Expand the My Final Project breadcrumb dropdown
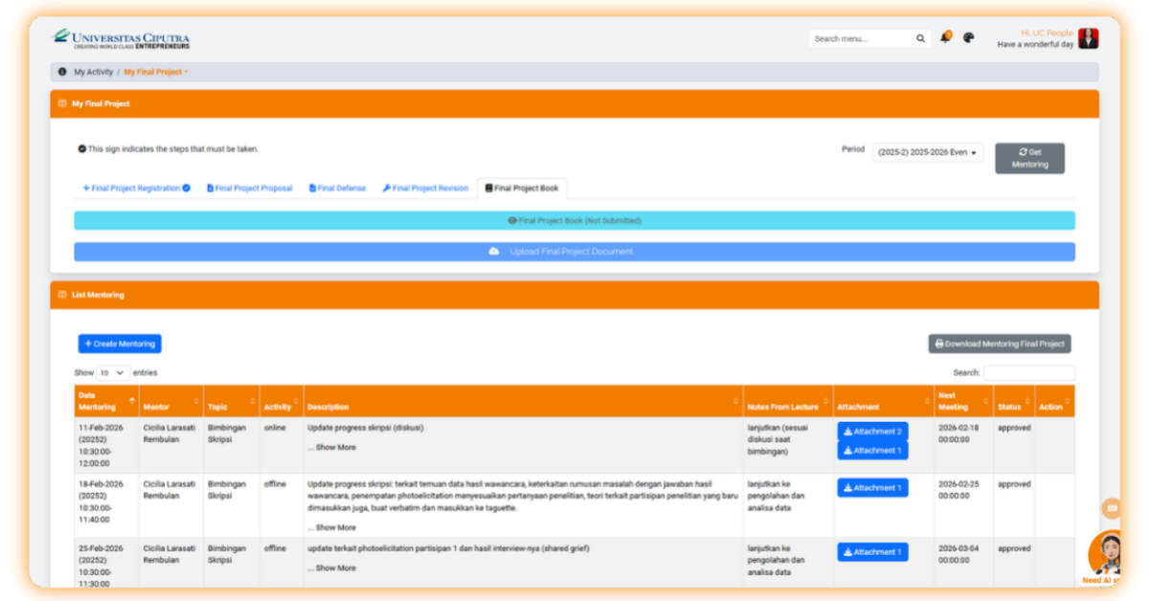This screenshot has width=1149, height=601. [156, 72]
